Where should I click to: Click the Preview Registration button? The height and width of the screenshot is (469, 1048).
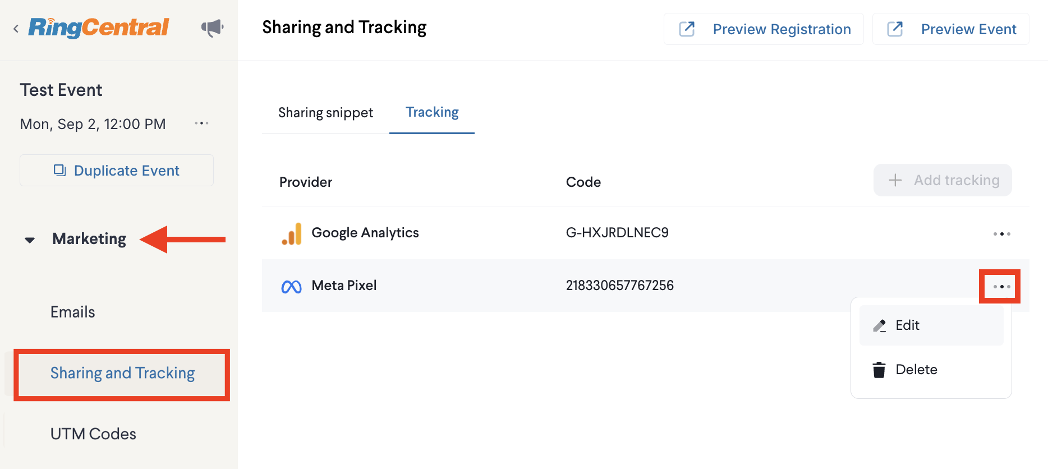point(764,29)
